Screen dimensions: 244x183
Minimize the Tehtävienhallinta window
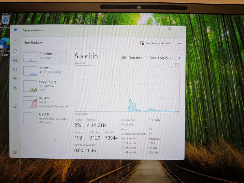click(159, 29)
